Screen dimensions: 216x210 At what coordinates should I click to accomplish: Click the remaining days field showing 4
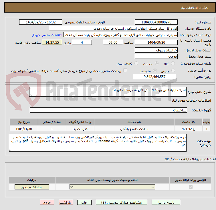[82, 42]
